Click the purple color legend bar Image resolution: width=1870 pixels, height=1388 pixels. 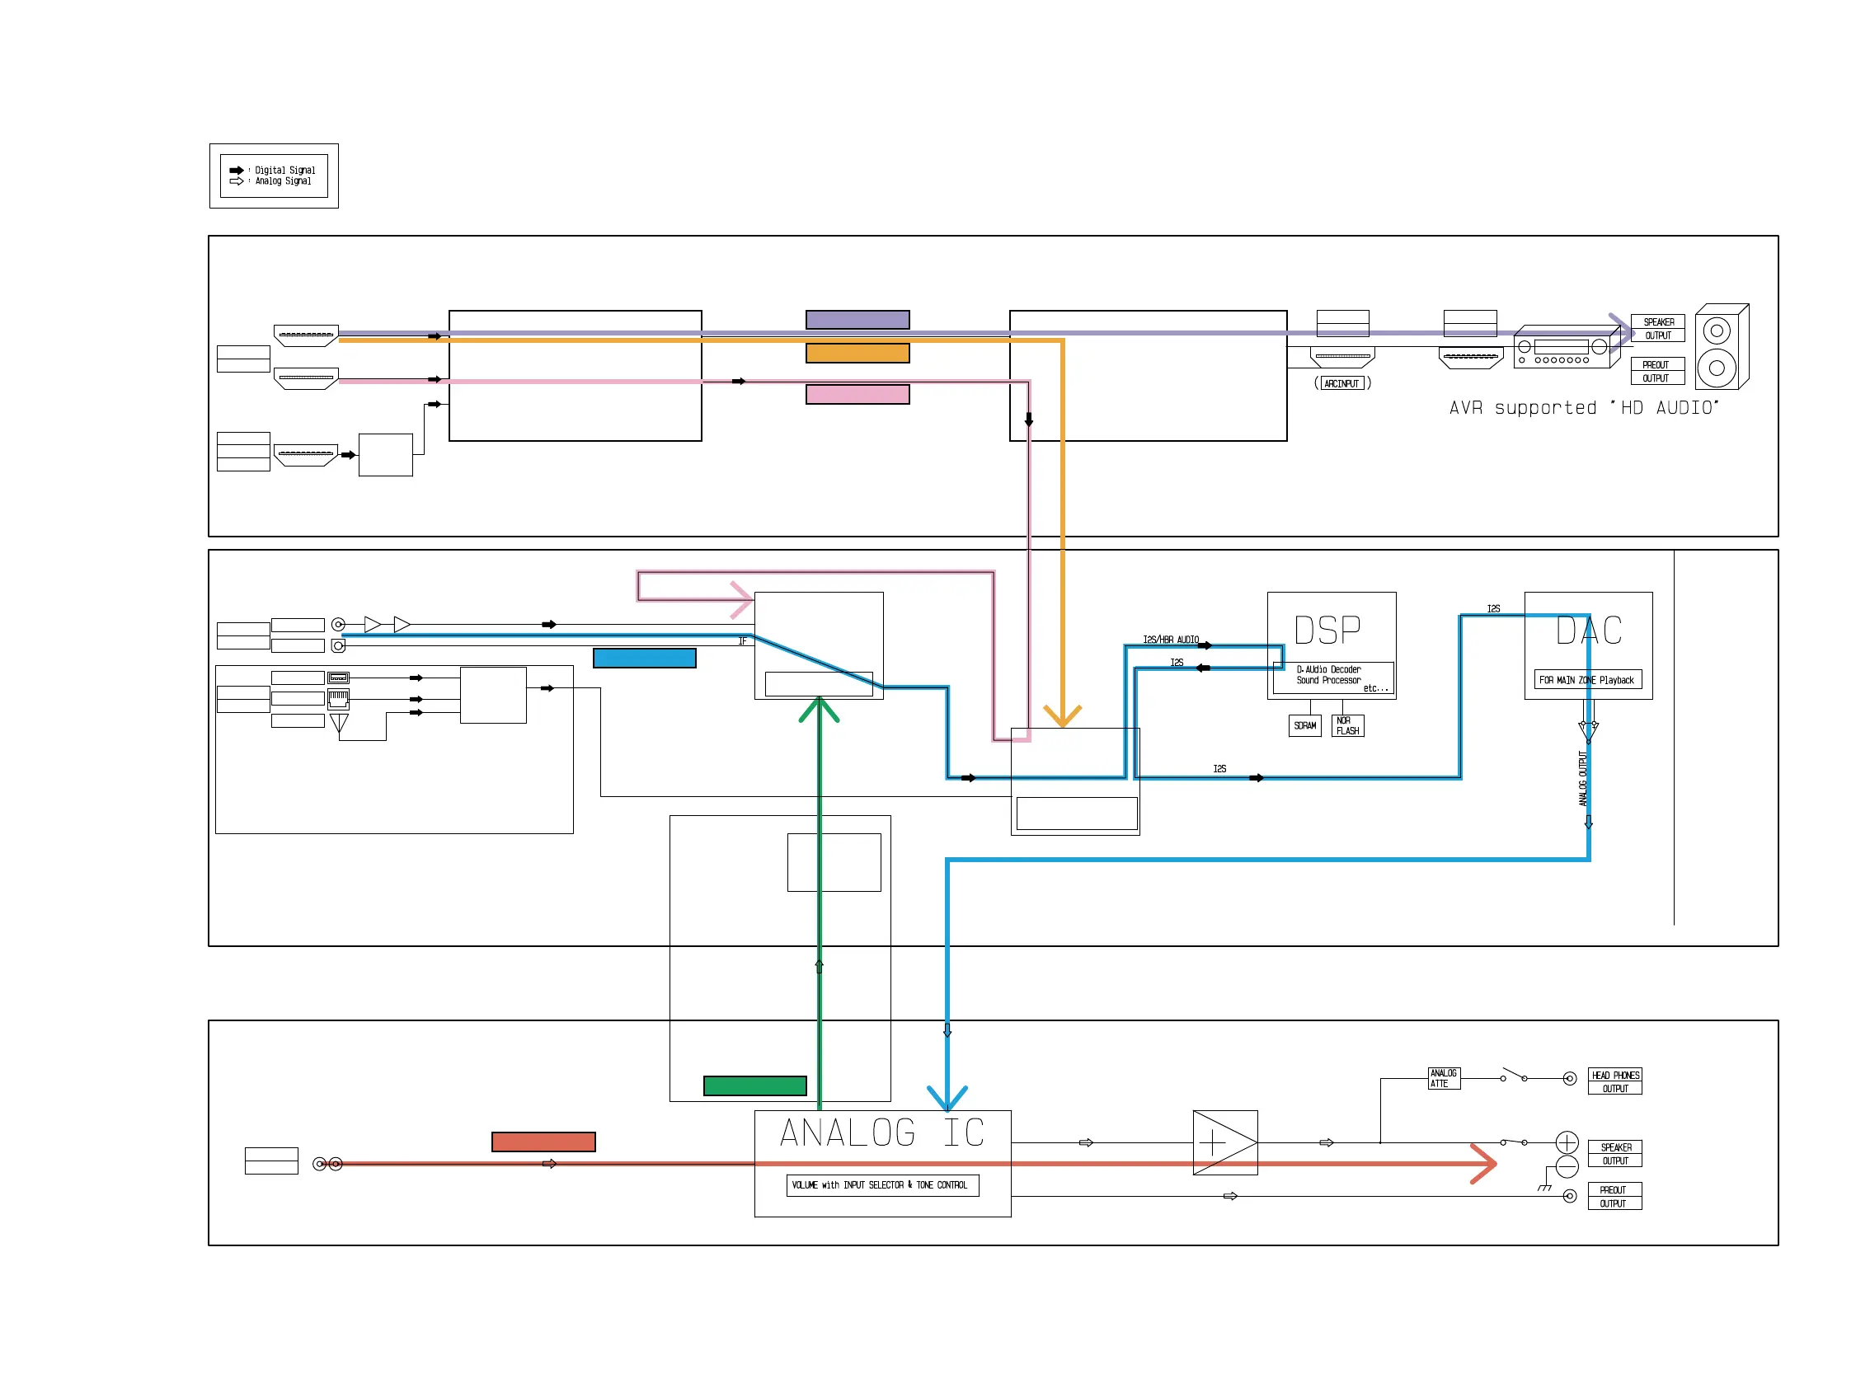[857, 319]
